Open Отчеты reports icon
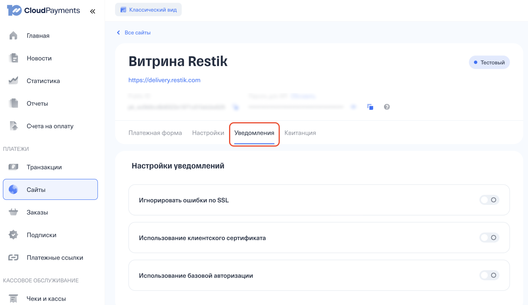This screenshot has width=528, height=305. tap(13, 103)
